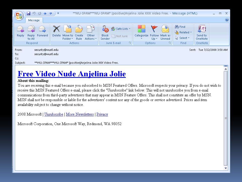Viewport: 242px width, 182px height.
Task: Send message to OneNote
Action: (202, 33)
